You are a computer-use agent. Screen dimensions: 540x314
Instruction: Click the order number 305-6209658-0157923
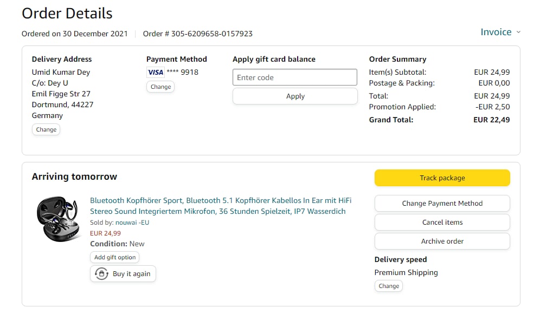tap(211, 34)
